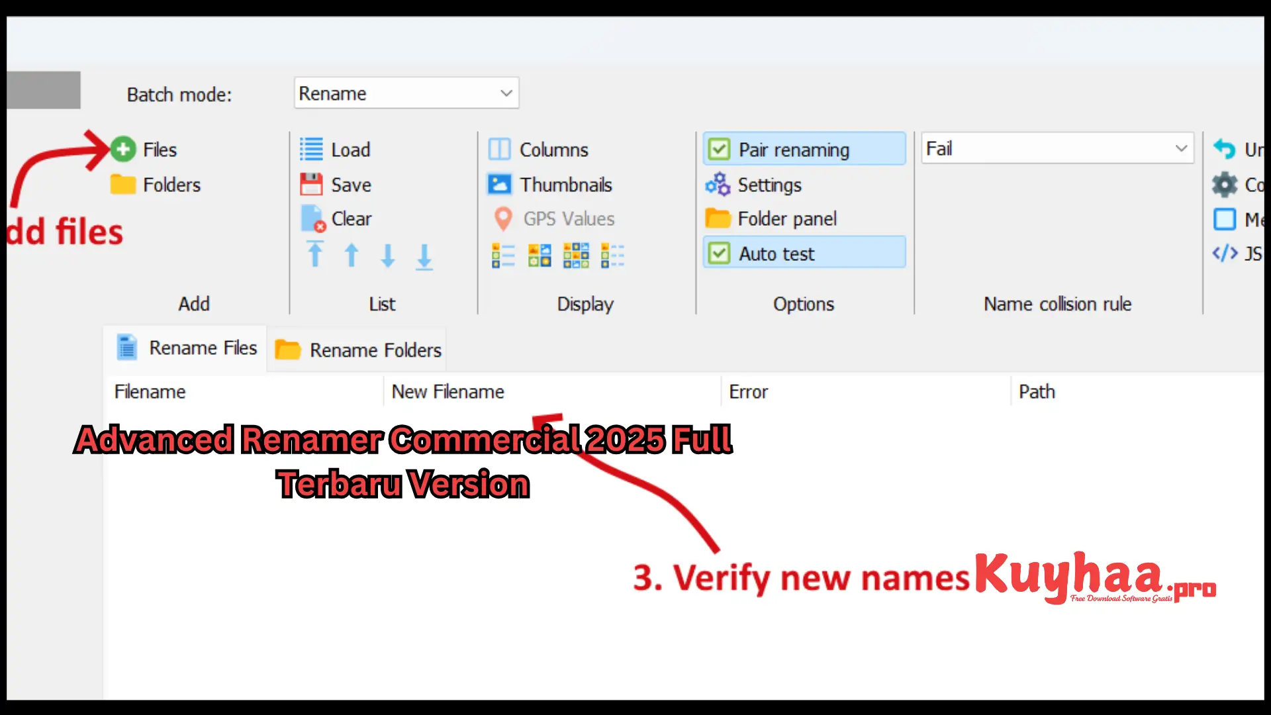Viewport: 1271px width, 715px height.
Task: Click the GPS Values display icon
Action: 502,218
